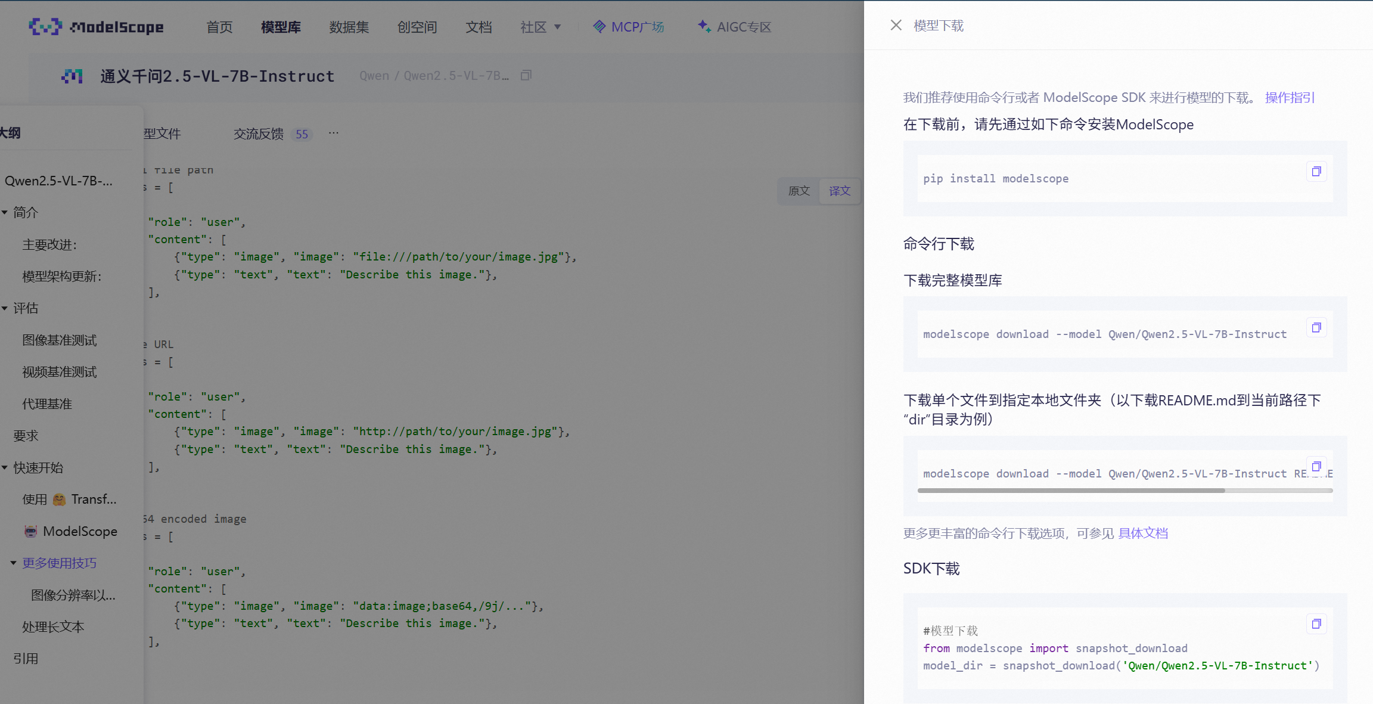Copy the SDK snapshot_download code snippet
1373x704 pixels.
tap(1316, 623)
